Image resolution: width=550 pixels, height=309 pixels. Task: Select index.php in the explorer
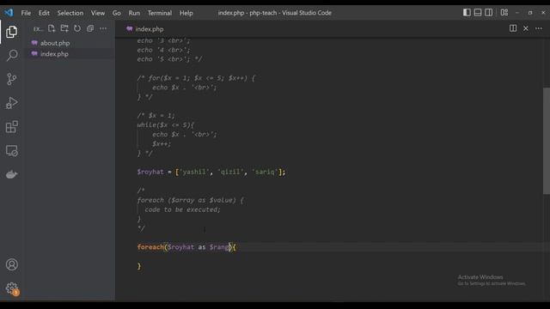coord(54,54)
